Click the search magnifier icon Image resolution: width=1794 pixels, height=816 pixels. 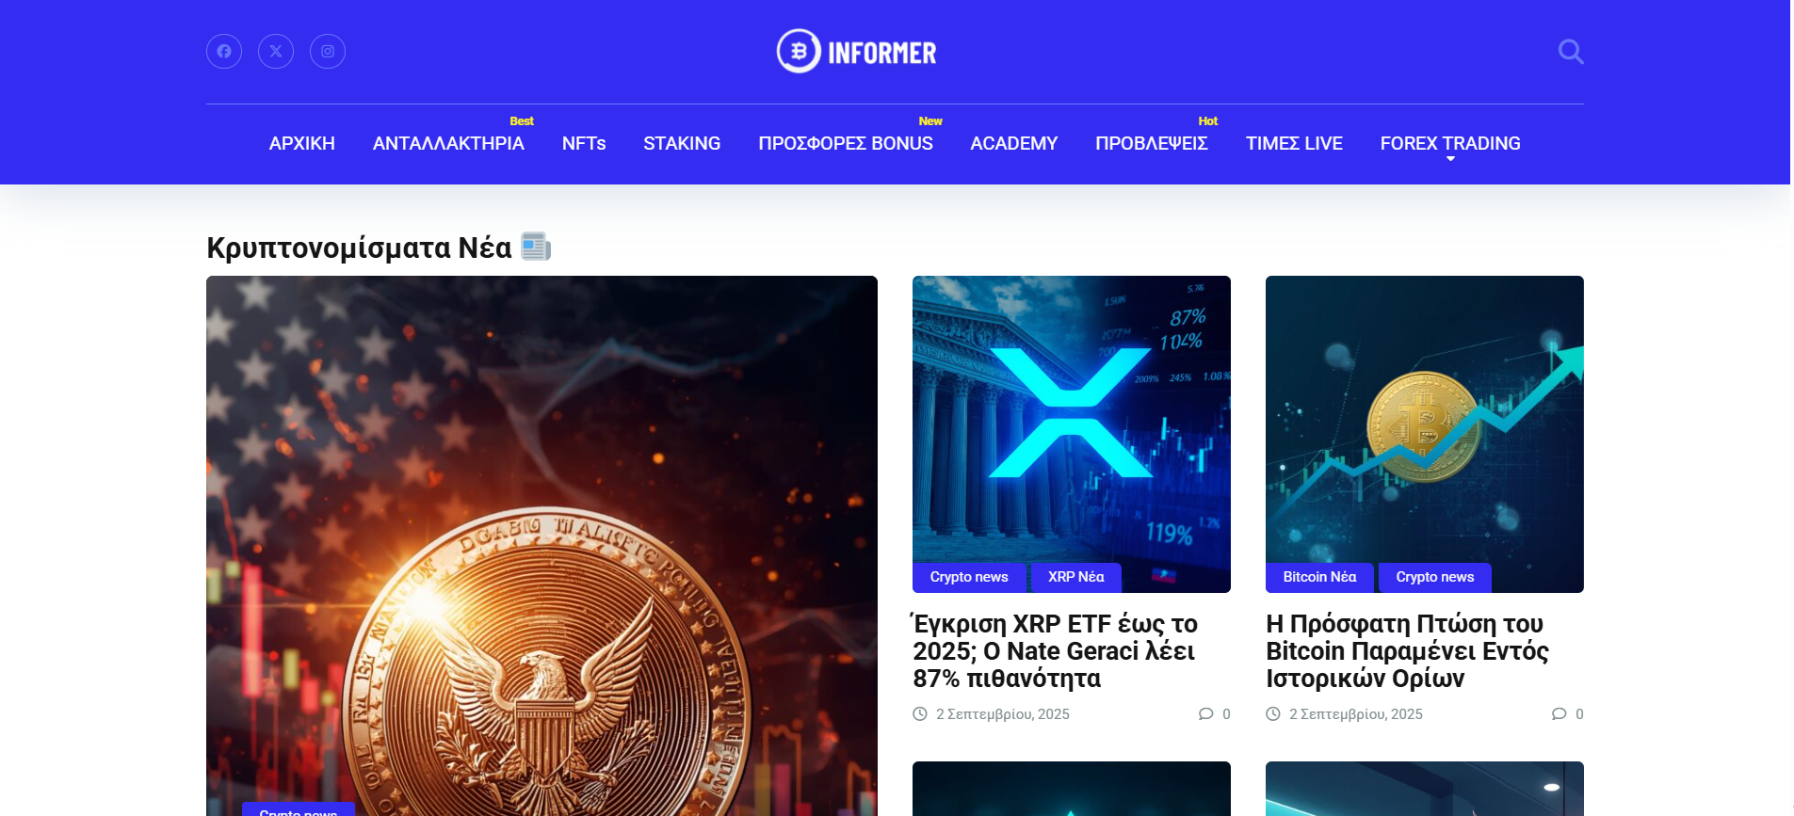(1570, 51)
